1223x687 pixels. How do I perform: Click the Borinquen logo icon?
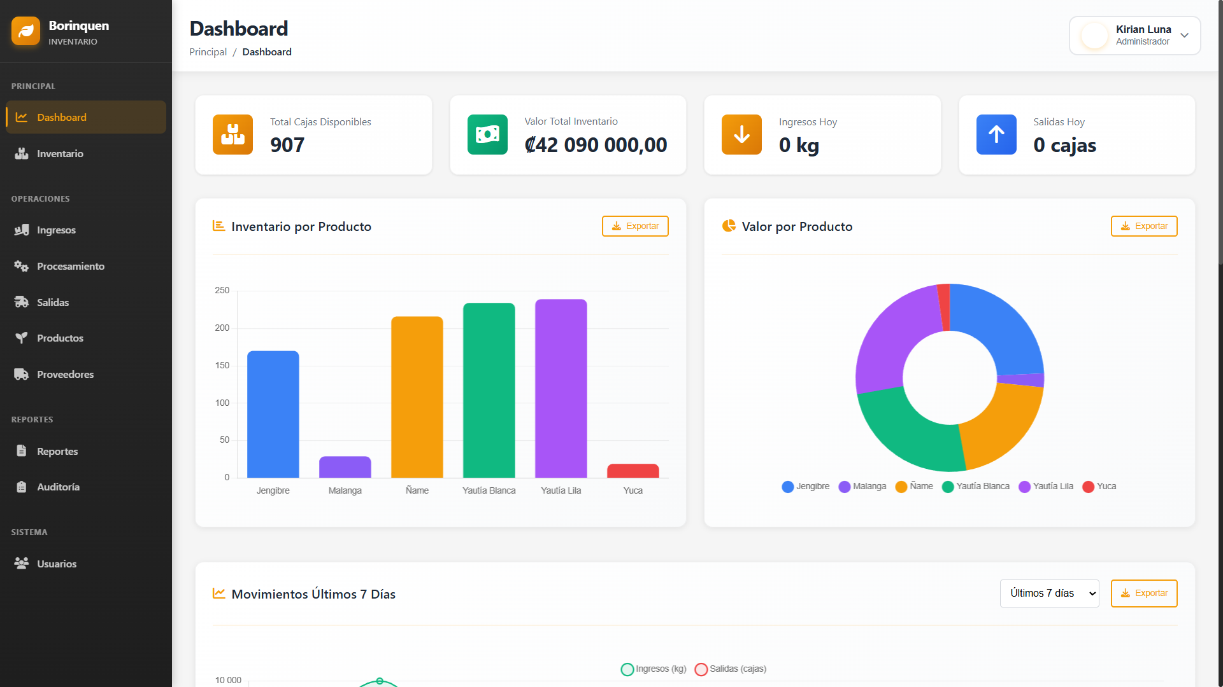point(25,31)
